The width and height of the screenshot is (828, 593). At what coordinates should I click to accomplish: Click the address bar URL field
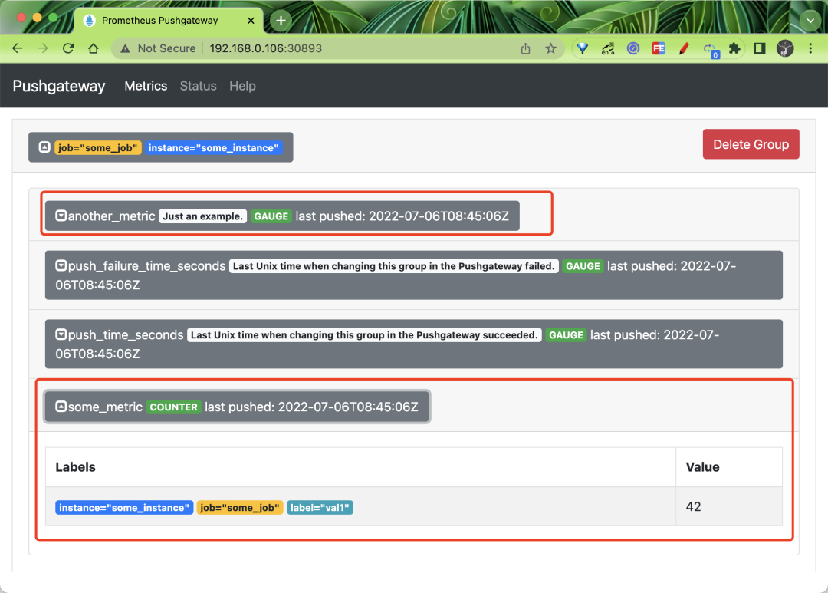pos(345,48)
